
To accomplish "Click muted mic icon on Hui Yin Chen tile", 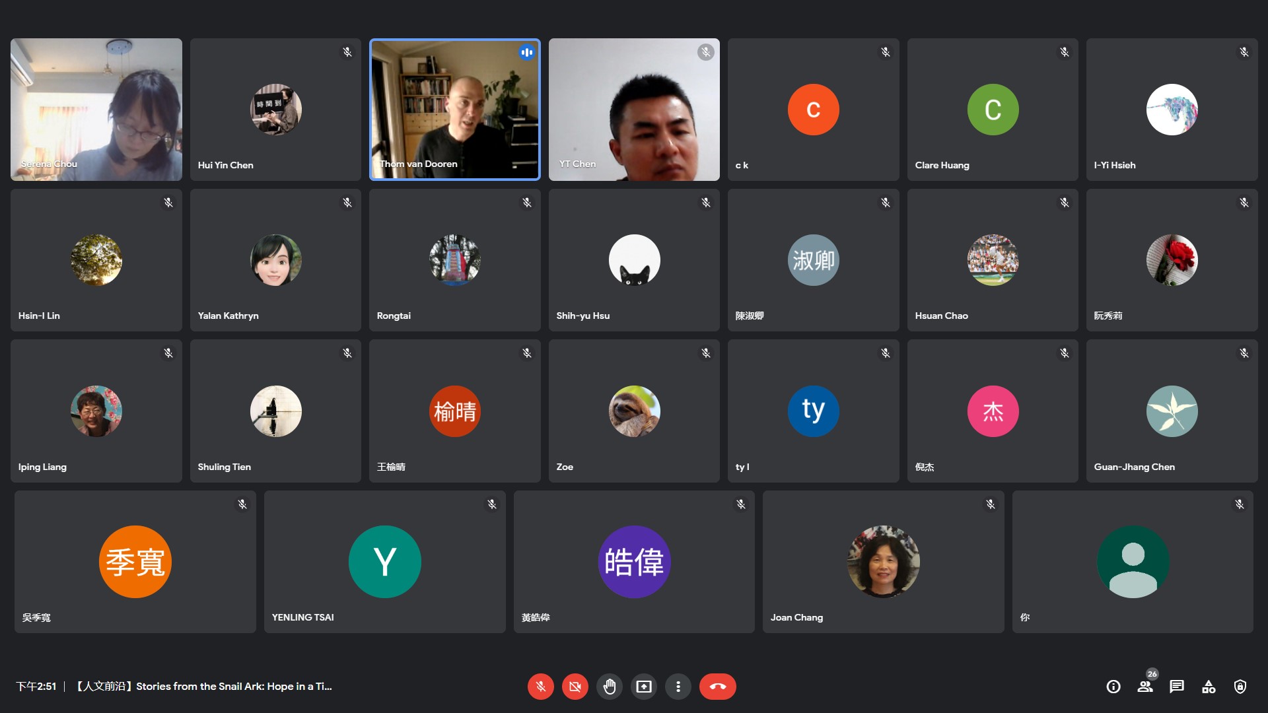I will tap(347, 52).
